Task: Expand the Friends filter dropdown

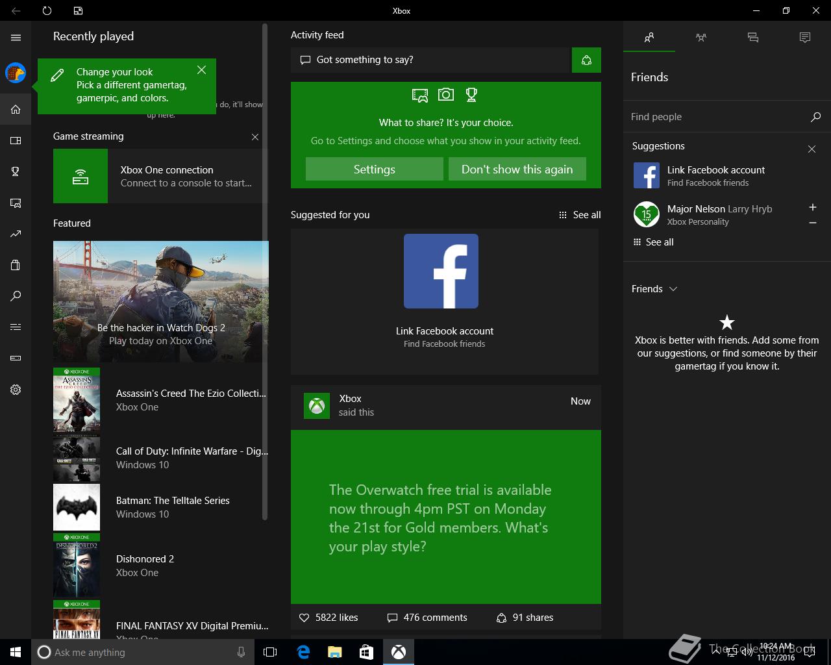Action: (654, 289)
